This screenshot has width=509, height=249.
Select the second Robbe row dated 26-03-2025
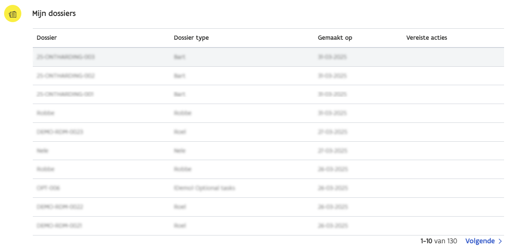[x=46, y=169]
